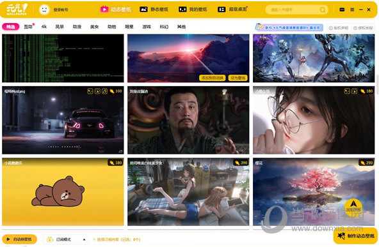Click 添加到自动换 on the sunset wallpaper
Viewport: 379px width, 247px height.
212,78
